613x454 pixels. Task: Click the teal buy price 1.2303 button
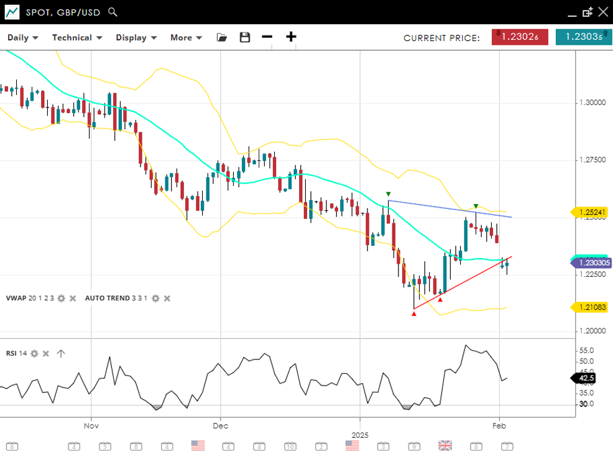(583, 37)
